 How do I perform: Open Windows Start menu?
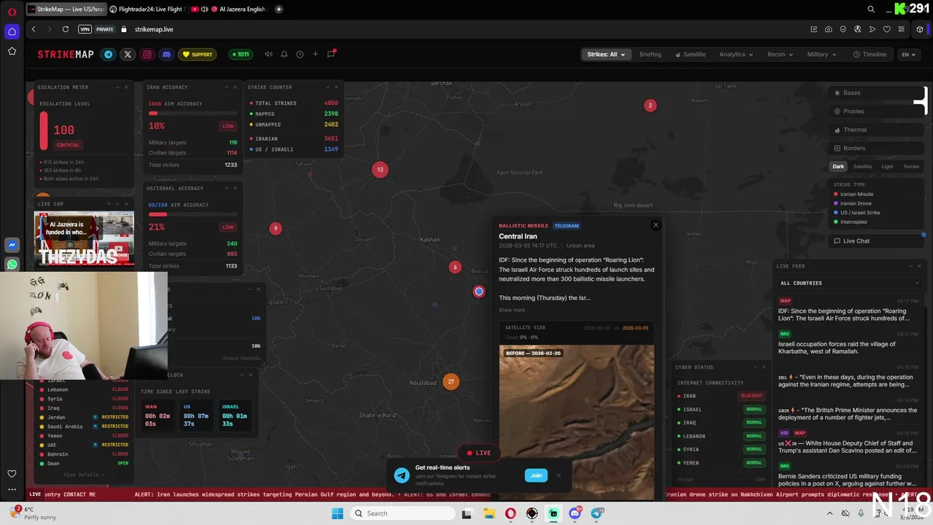(x=337, y=513)
